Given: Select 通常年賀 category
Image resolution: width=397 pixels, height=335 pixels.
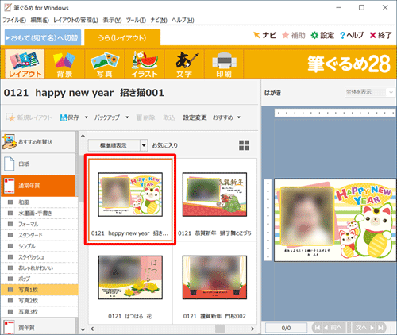Looking at the screenshot, I should 38,186.
